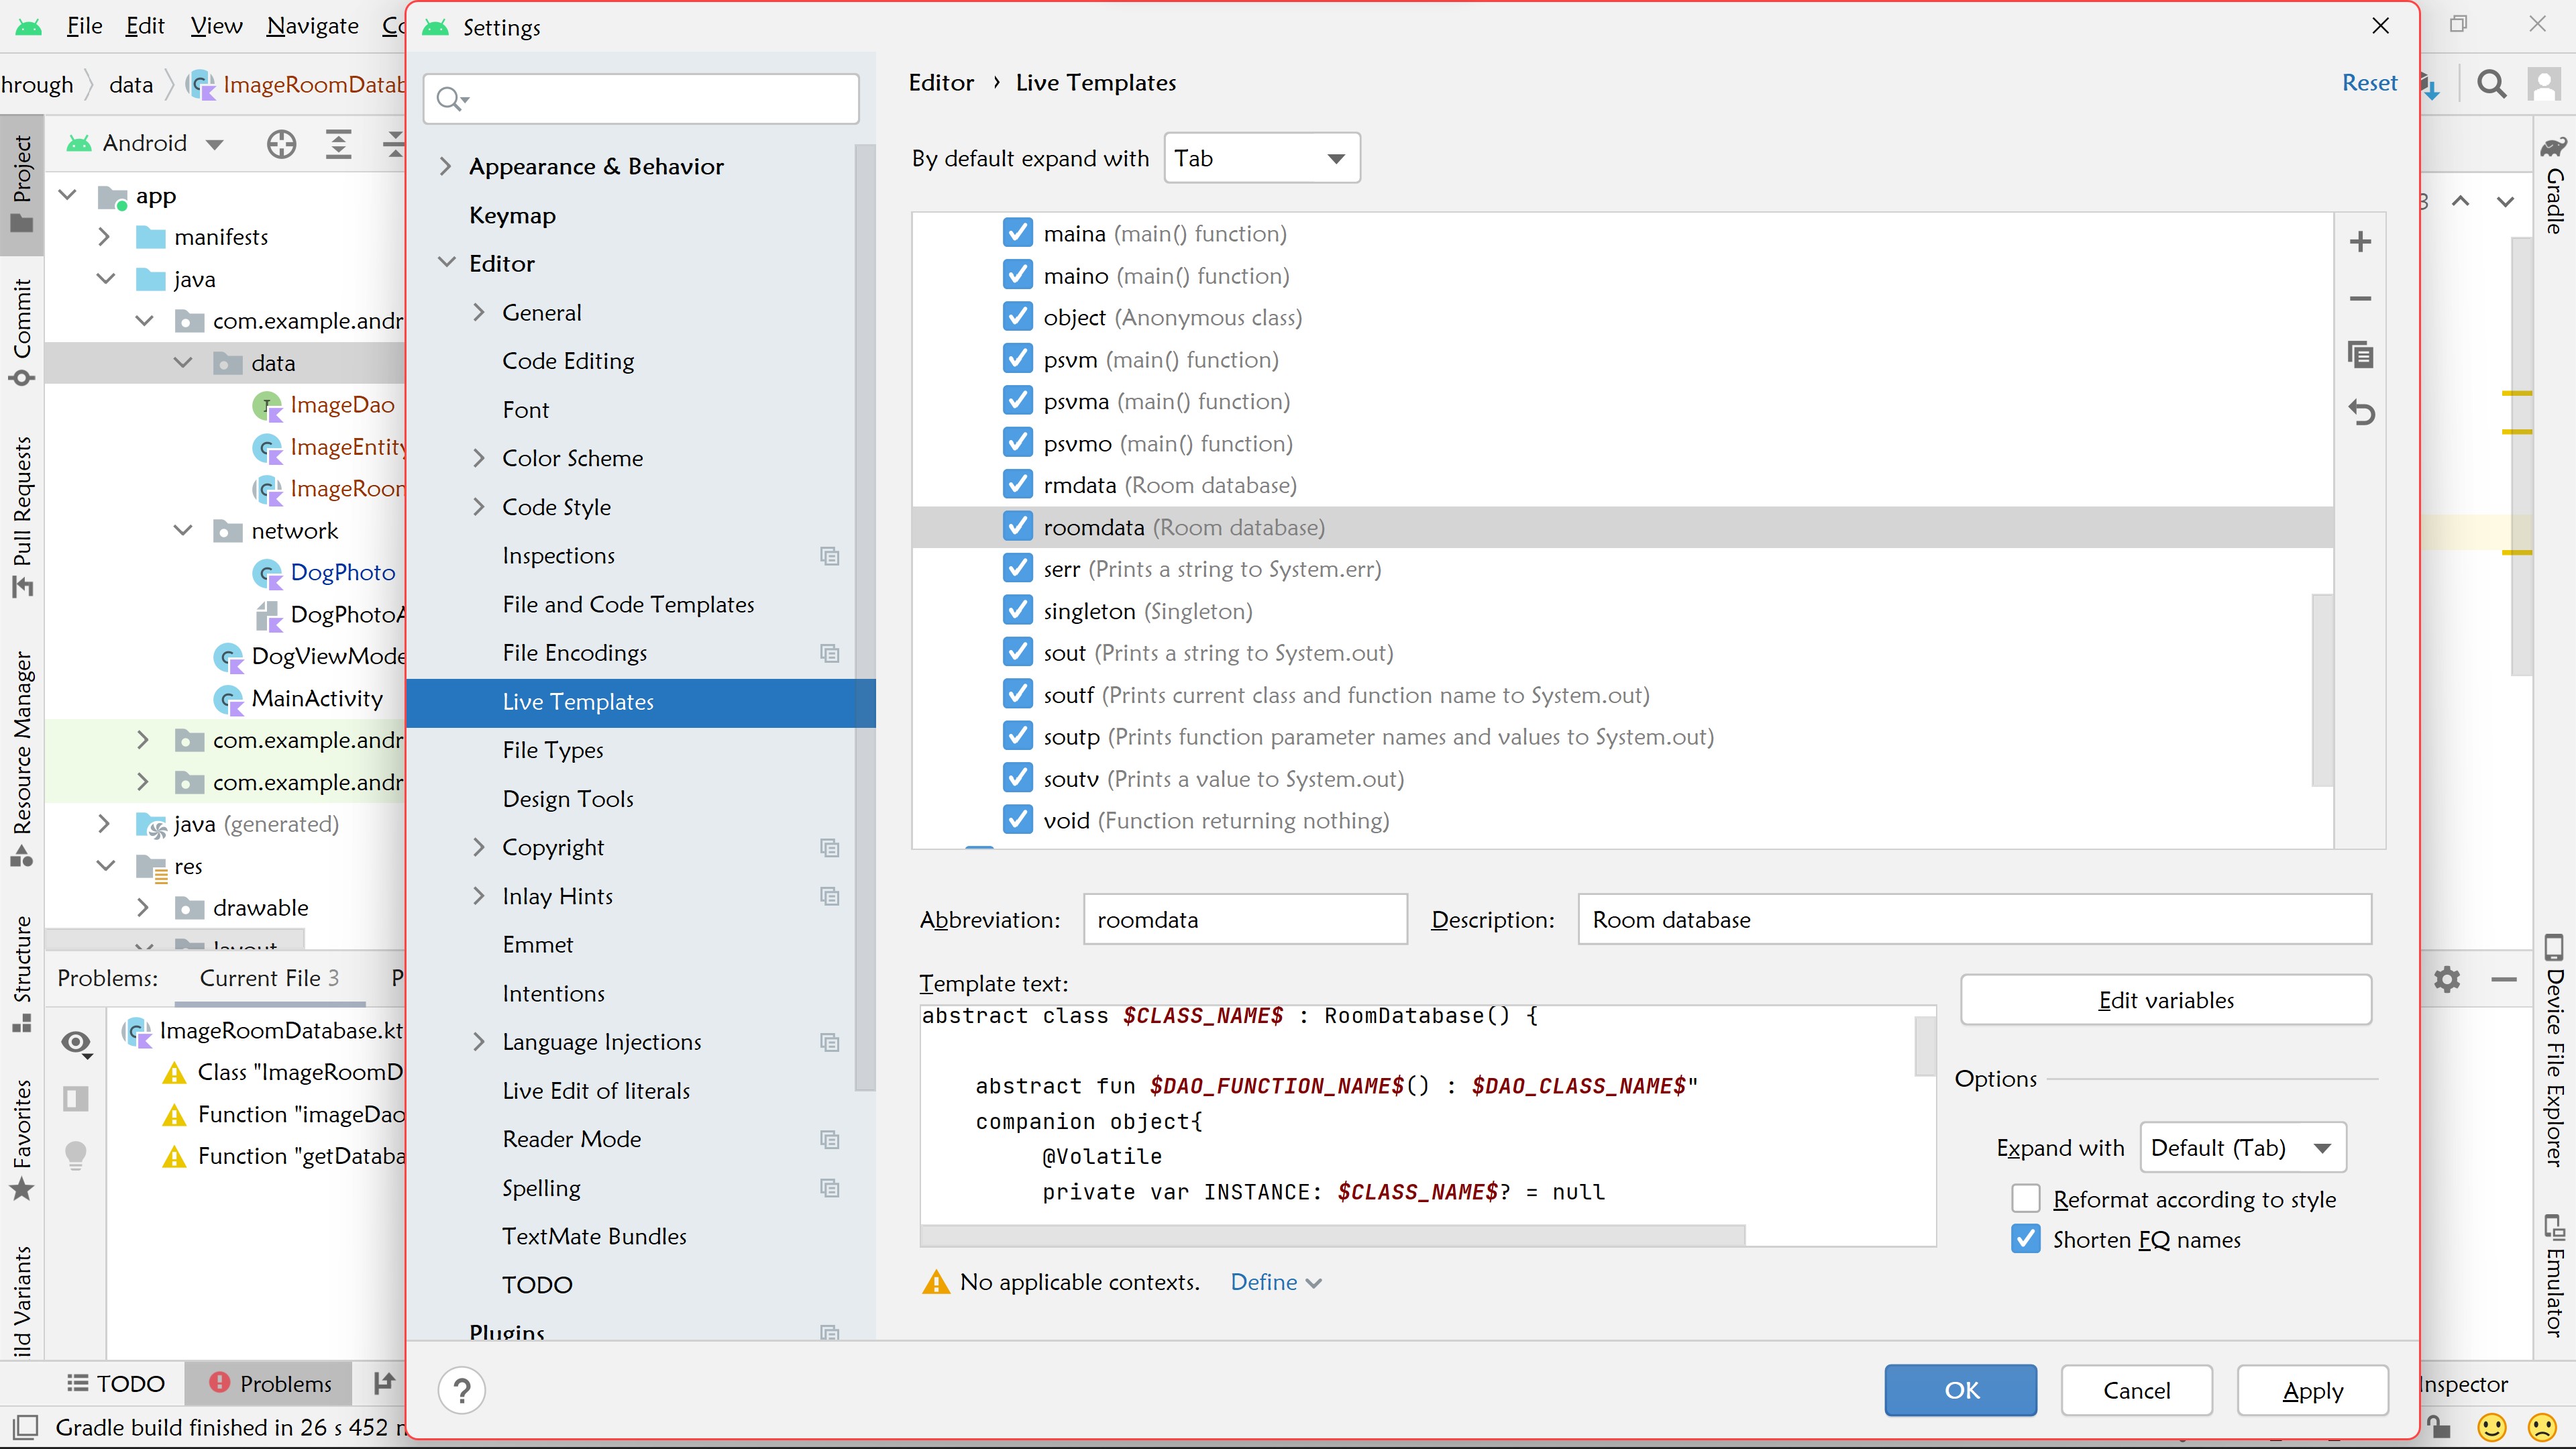2576x1449 pixels.
Task: Select Opened File crosshair icon in Project toolbar
Action: click(281, 144)
